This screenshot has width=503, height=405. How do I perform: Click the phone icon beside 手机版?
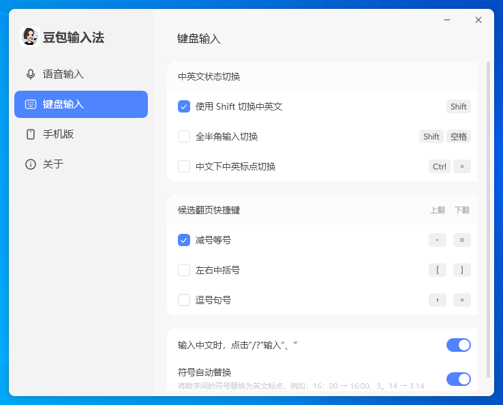coord(31,134)
